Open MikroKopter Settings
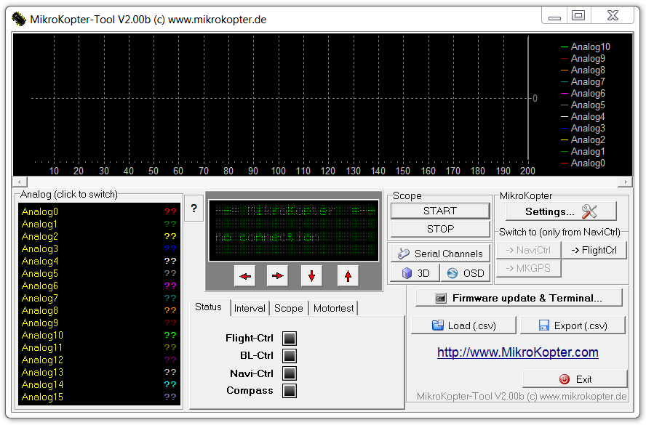The image size is (646, 425). point(561,211)
